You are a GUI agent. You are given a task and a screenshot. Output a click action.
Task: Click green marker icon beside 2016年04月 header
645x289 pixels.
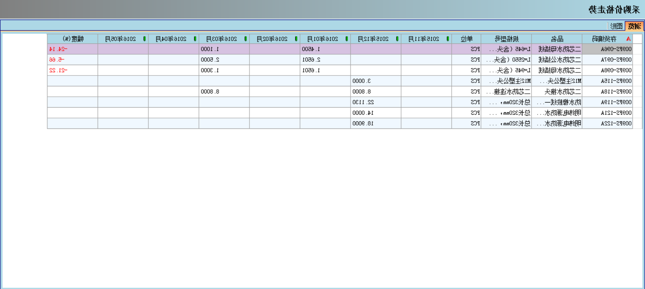coord(195,39)
